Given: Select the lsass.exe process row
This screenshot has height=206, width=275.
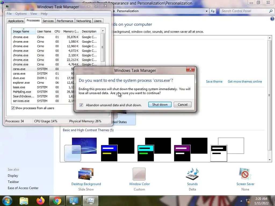Looking at the screenshot, I should (43, 87).
